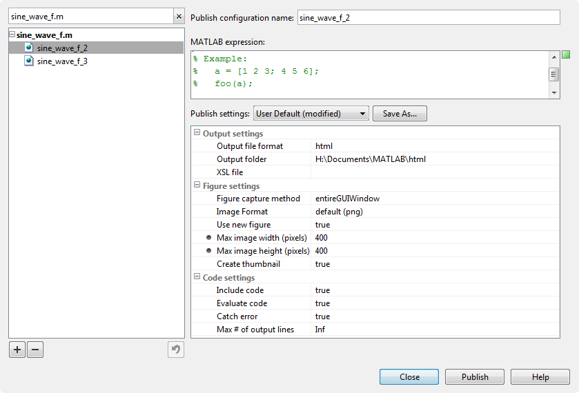
Task: Click the Max image width modified bullet
Action: [208, 238]
